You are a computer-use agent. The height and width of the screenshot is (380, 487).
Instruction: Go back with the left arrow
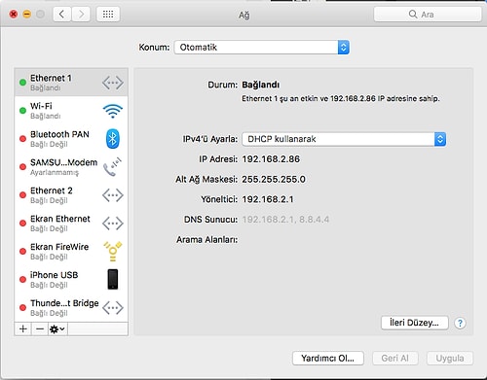62,15
